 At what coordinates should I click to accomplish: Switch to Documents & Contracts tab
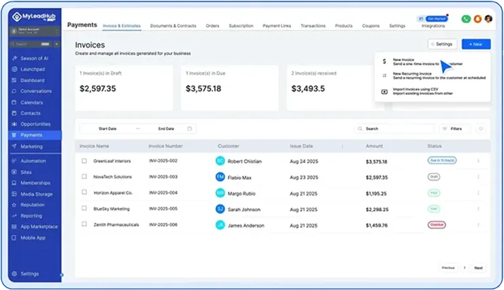(173, 26)
